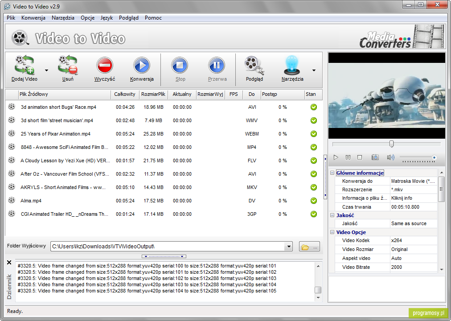Click the Narzędzia tools icon

point(292,65)
